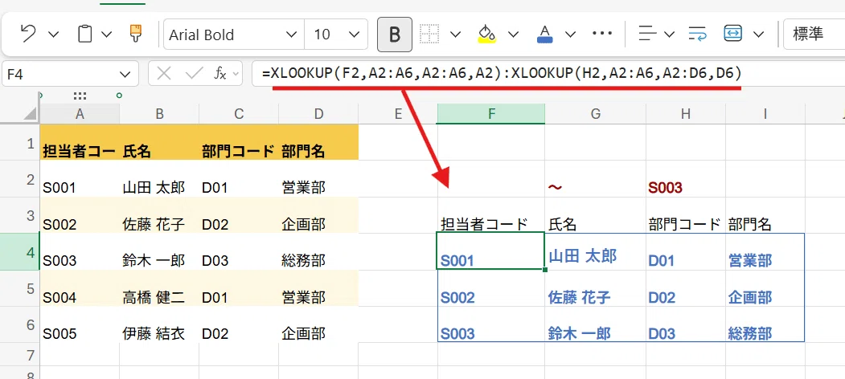Click cell A6 containing S005

(80, 325)
